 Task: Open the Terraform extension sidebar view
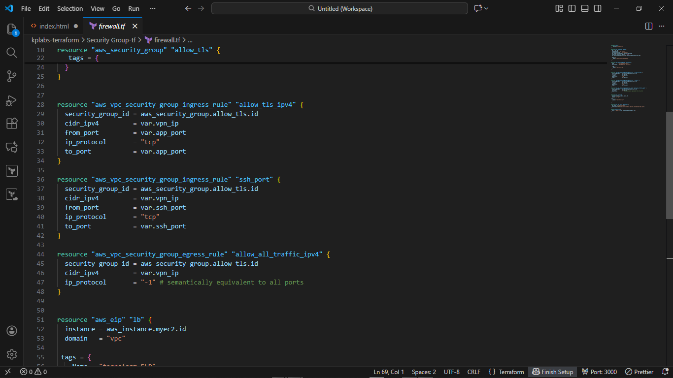(12, 170)
